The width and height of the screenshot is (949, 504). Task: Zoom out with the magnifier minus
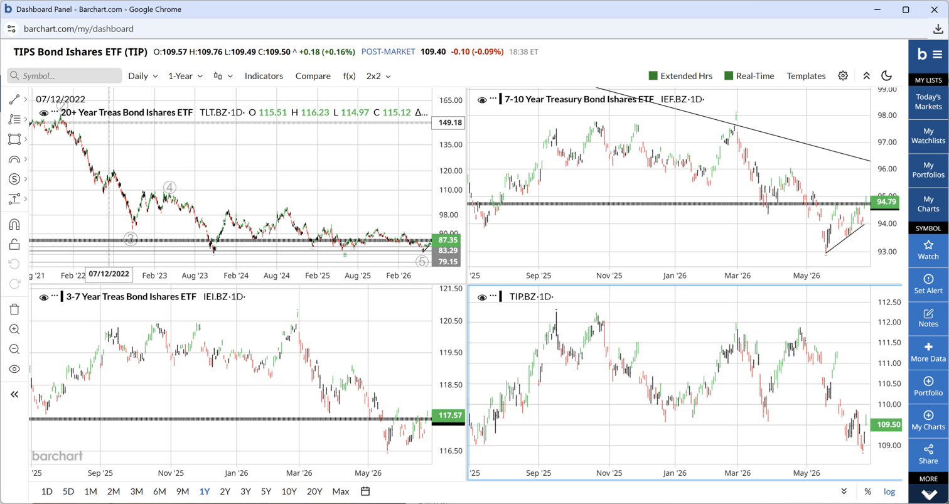(14, 349)
